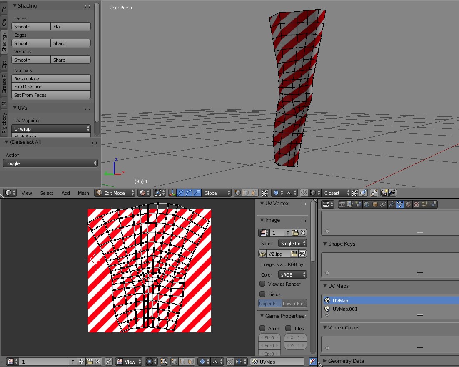Screen dimensions: 459x367
Task: Open the Modifiers wrench tab in Properties
Action: pyautogui.click(x=391, y=204)
